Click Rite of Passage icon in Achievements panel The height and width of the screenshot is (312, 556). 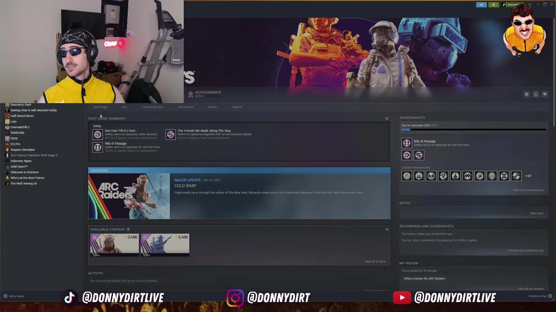click(407, 143)
